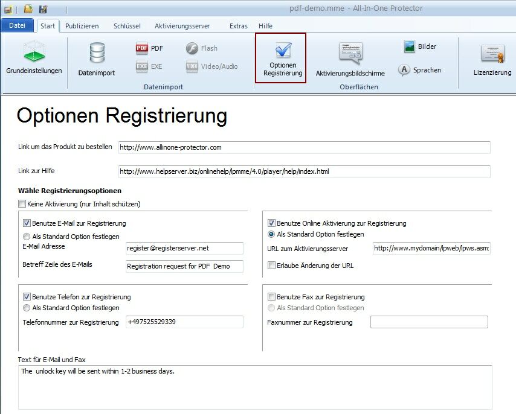The image size is (516, 414).
Task: Click the Datenimport database icon
Action: tap(96, 53)
